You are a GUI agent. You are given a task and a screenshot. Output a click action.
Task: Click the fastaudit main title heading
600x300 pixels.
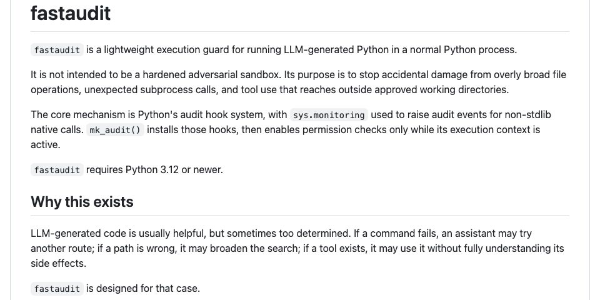click(x=71, y=13)
